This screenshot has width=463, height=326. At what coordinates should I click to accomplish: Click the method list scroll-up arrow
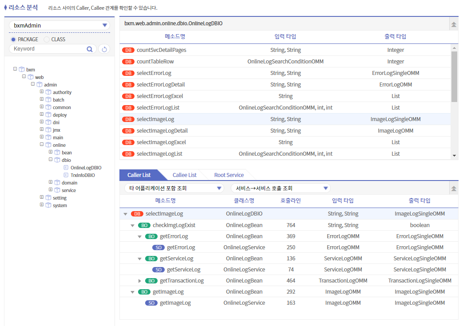tap(454, 48)
